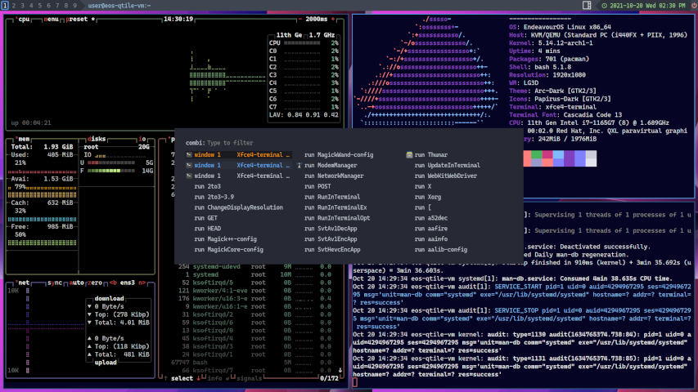698x392 pixels.
Task: Toggle auto scaling in the net panel
Action: pos(75,283)
